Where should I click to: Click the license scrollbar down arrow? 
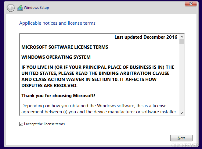(182, 113)
